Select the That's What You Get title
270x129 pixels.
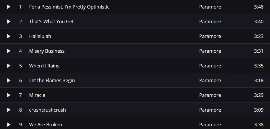coord(51,21)
